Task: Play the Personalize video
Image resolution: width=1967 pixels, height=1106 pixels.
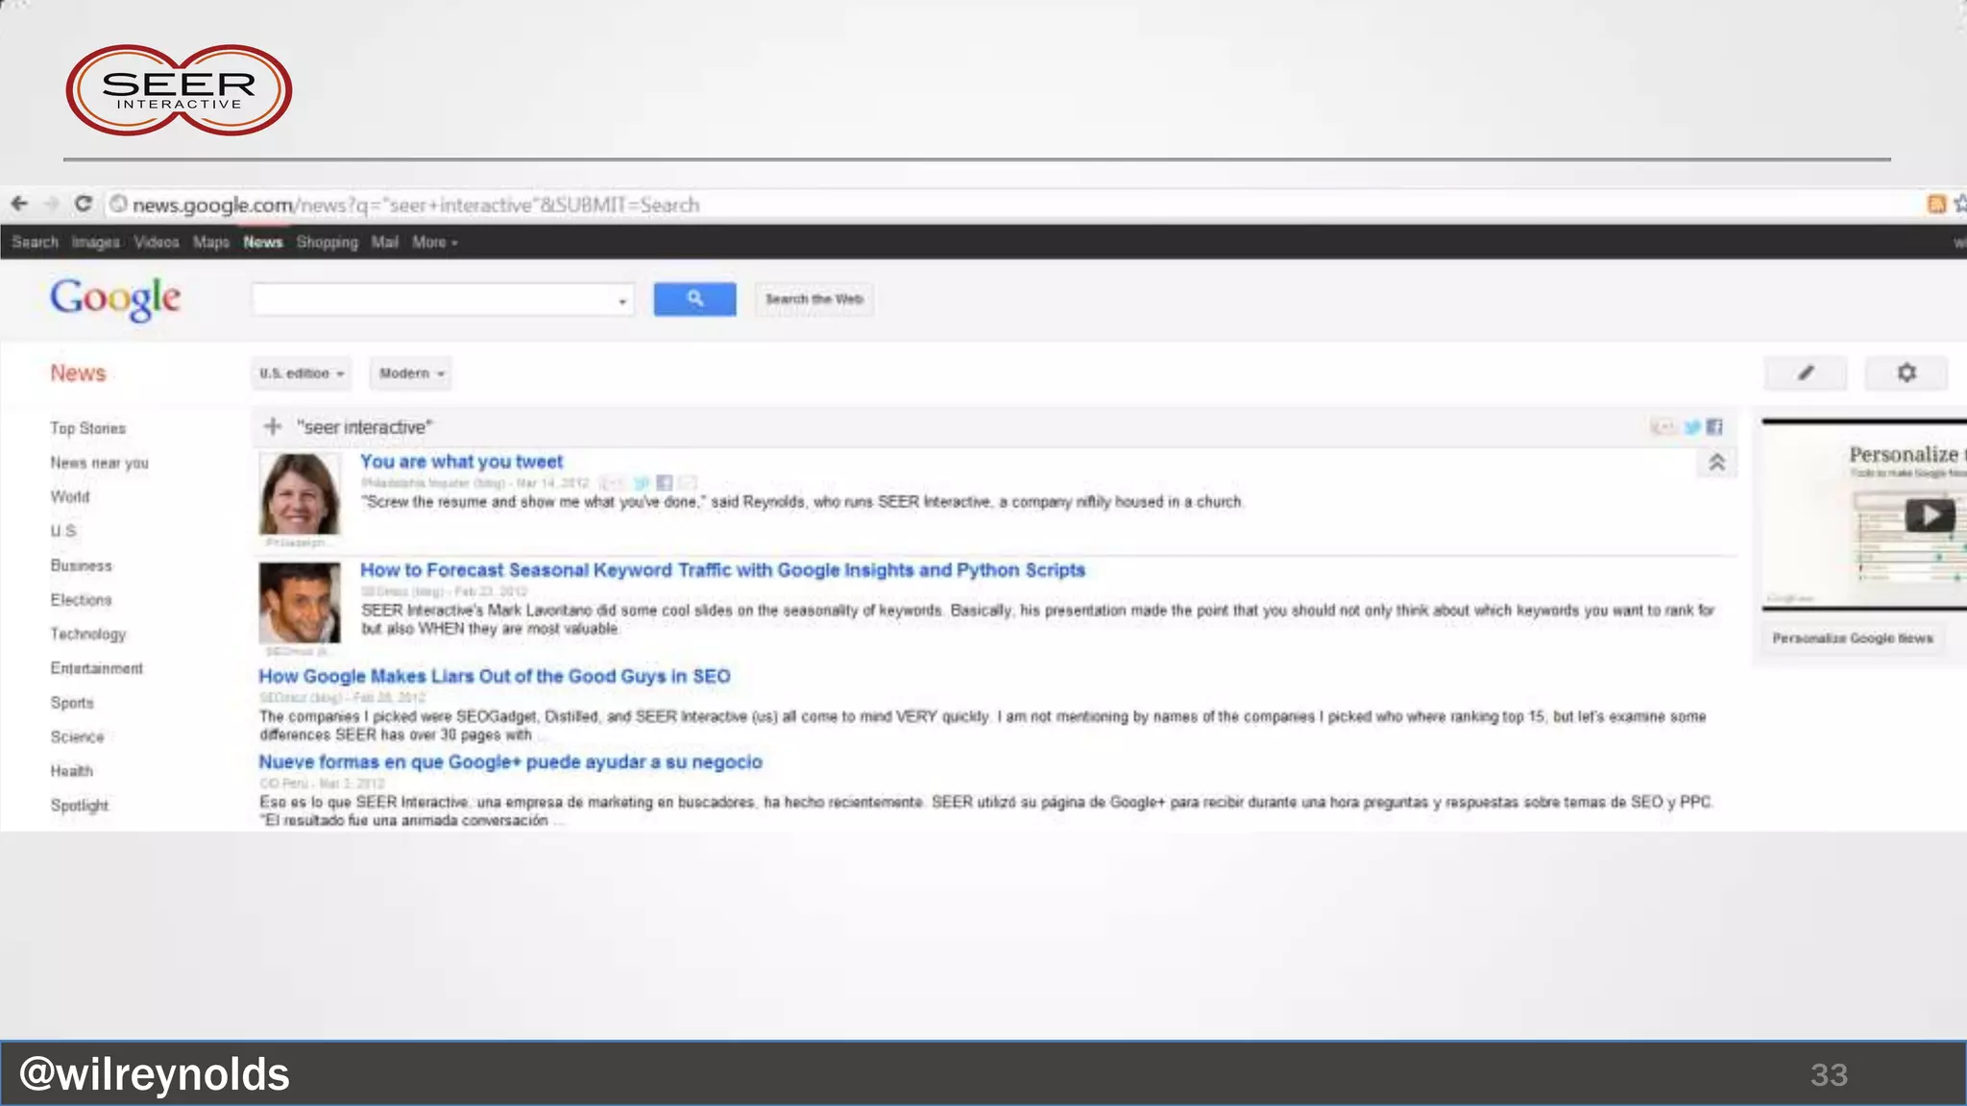Action: 1929,516
